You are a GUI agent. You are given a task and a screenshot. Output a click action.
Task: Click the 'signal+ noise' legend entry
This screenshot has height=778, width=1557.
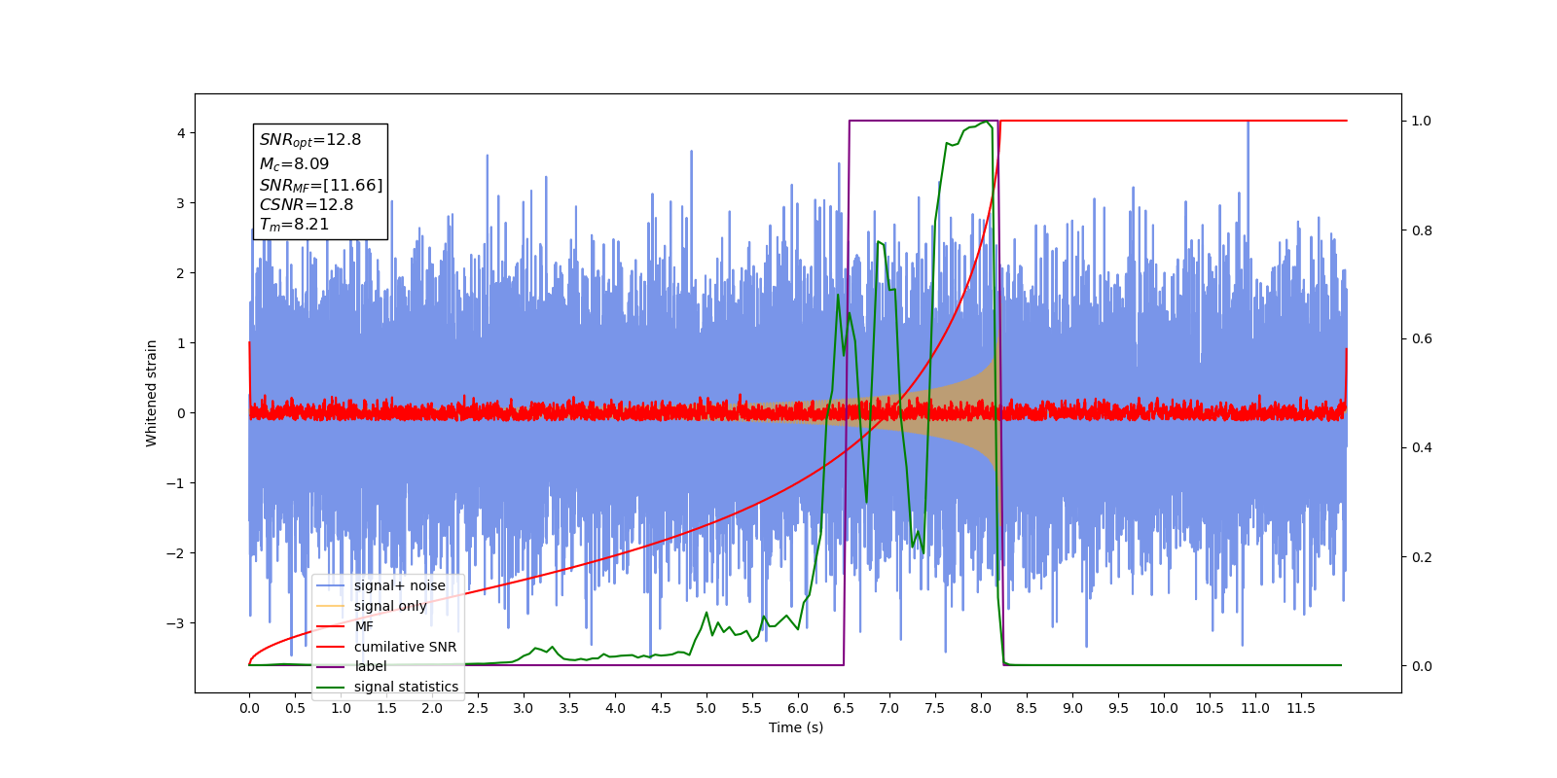tap(399, 585)
